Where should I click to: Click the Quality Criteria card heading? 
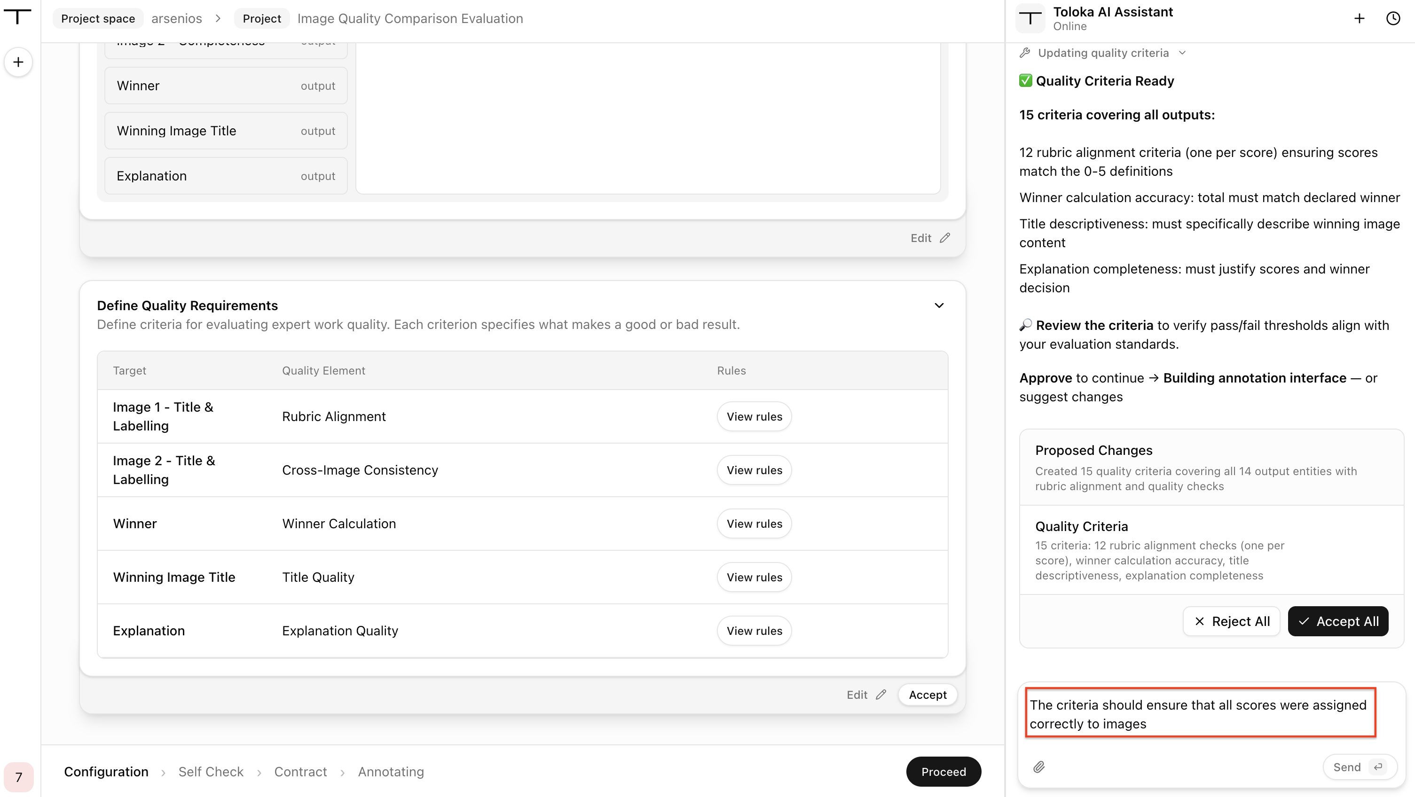click(x=1082, y=526)
